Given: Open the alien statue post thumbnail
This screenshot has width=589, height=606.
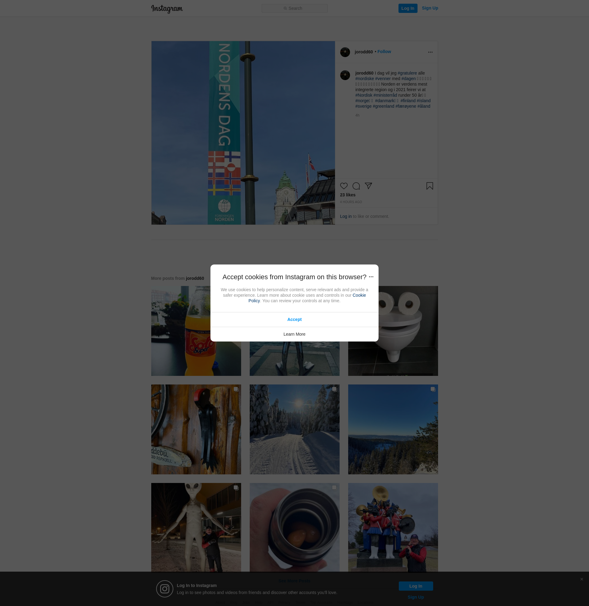Looking at the screenshot, I should [196, 527].
